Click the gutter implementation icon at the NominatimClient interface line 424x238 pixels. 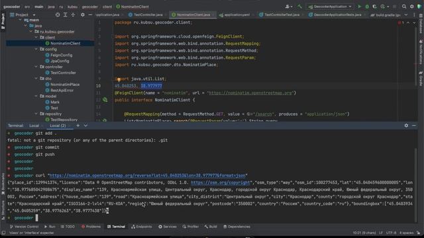[105, 100]
